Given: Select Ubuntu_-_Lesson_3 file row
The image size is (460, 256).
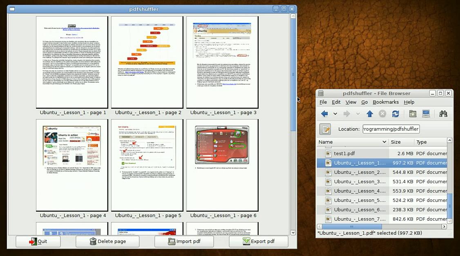Looking at the screenshot, I should pyautogui.click(x=382, y=182).
